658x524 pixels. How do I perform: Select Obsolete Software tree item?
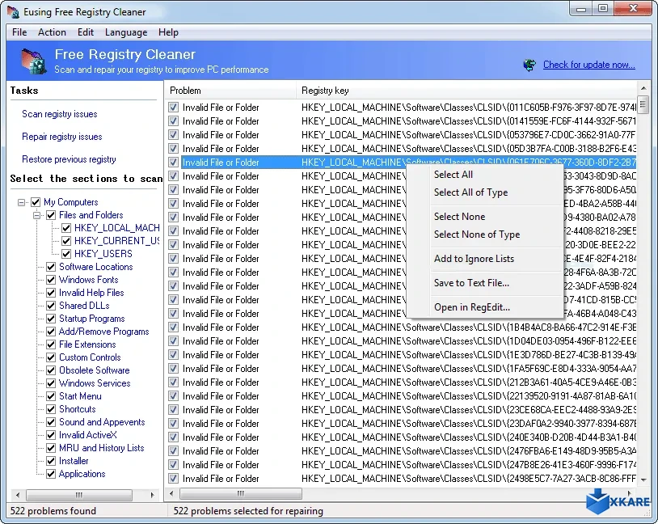pyautogui.click(x=95, y=370)
